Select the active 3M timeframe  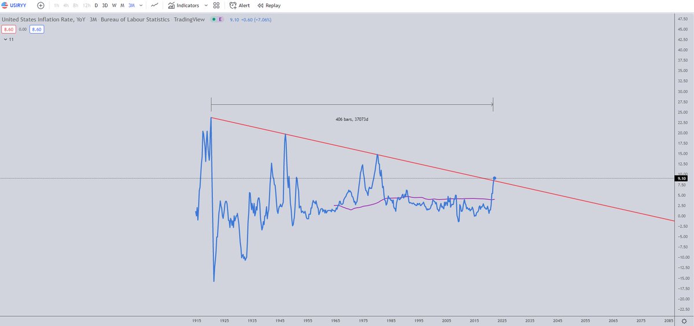pyautogui.click(x=131, y=5)
